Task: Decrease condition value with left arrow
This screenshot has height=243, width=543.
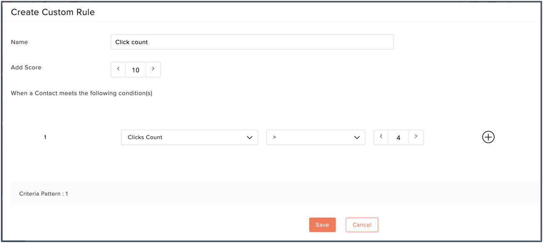Action: coord(381,137)
